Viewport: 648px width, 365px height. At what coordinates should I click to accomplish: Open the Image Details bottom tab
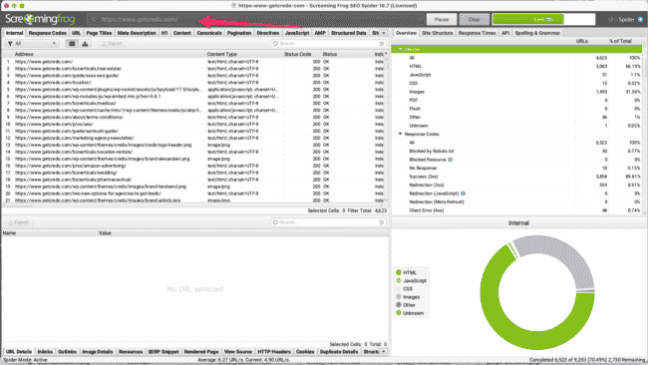(98, 351)
